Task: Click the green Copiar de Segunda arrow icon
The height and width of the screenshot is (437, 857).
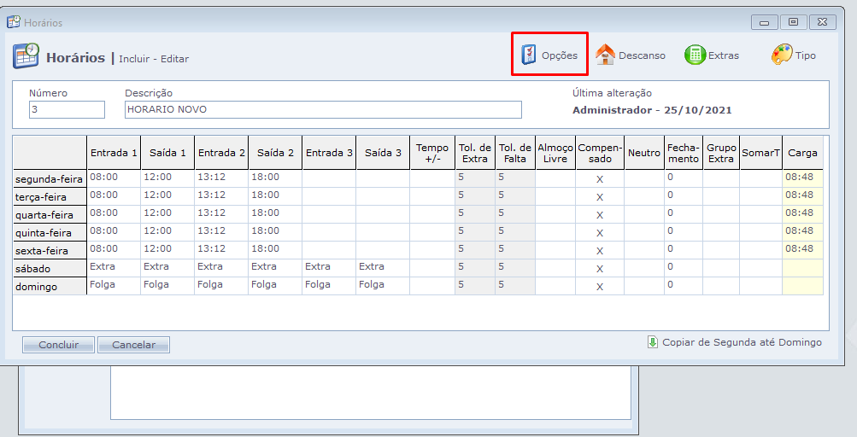Action: [653, 342]
